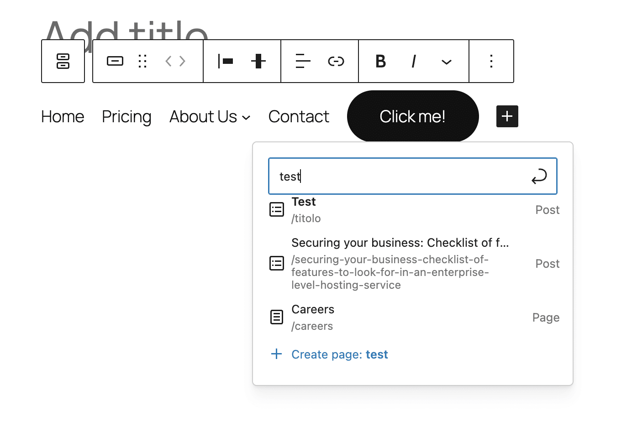Click the submit arrow in search field

point(539,176)
